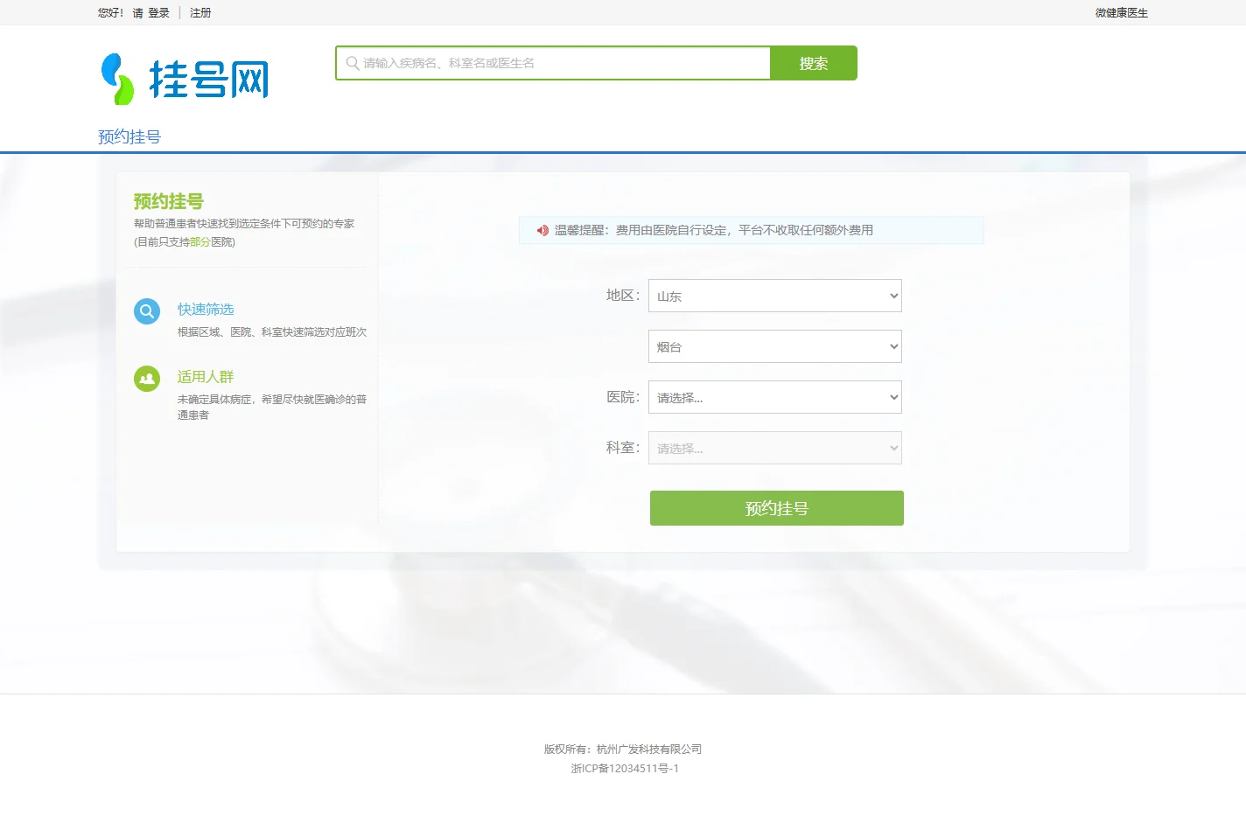Click 帮助普通患者快速找到选定条件下可预约的专家 text

[244, 224]
